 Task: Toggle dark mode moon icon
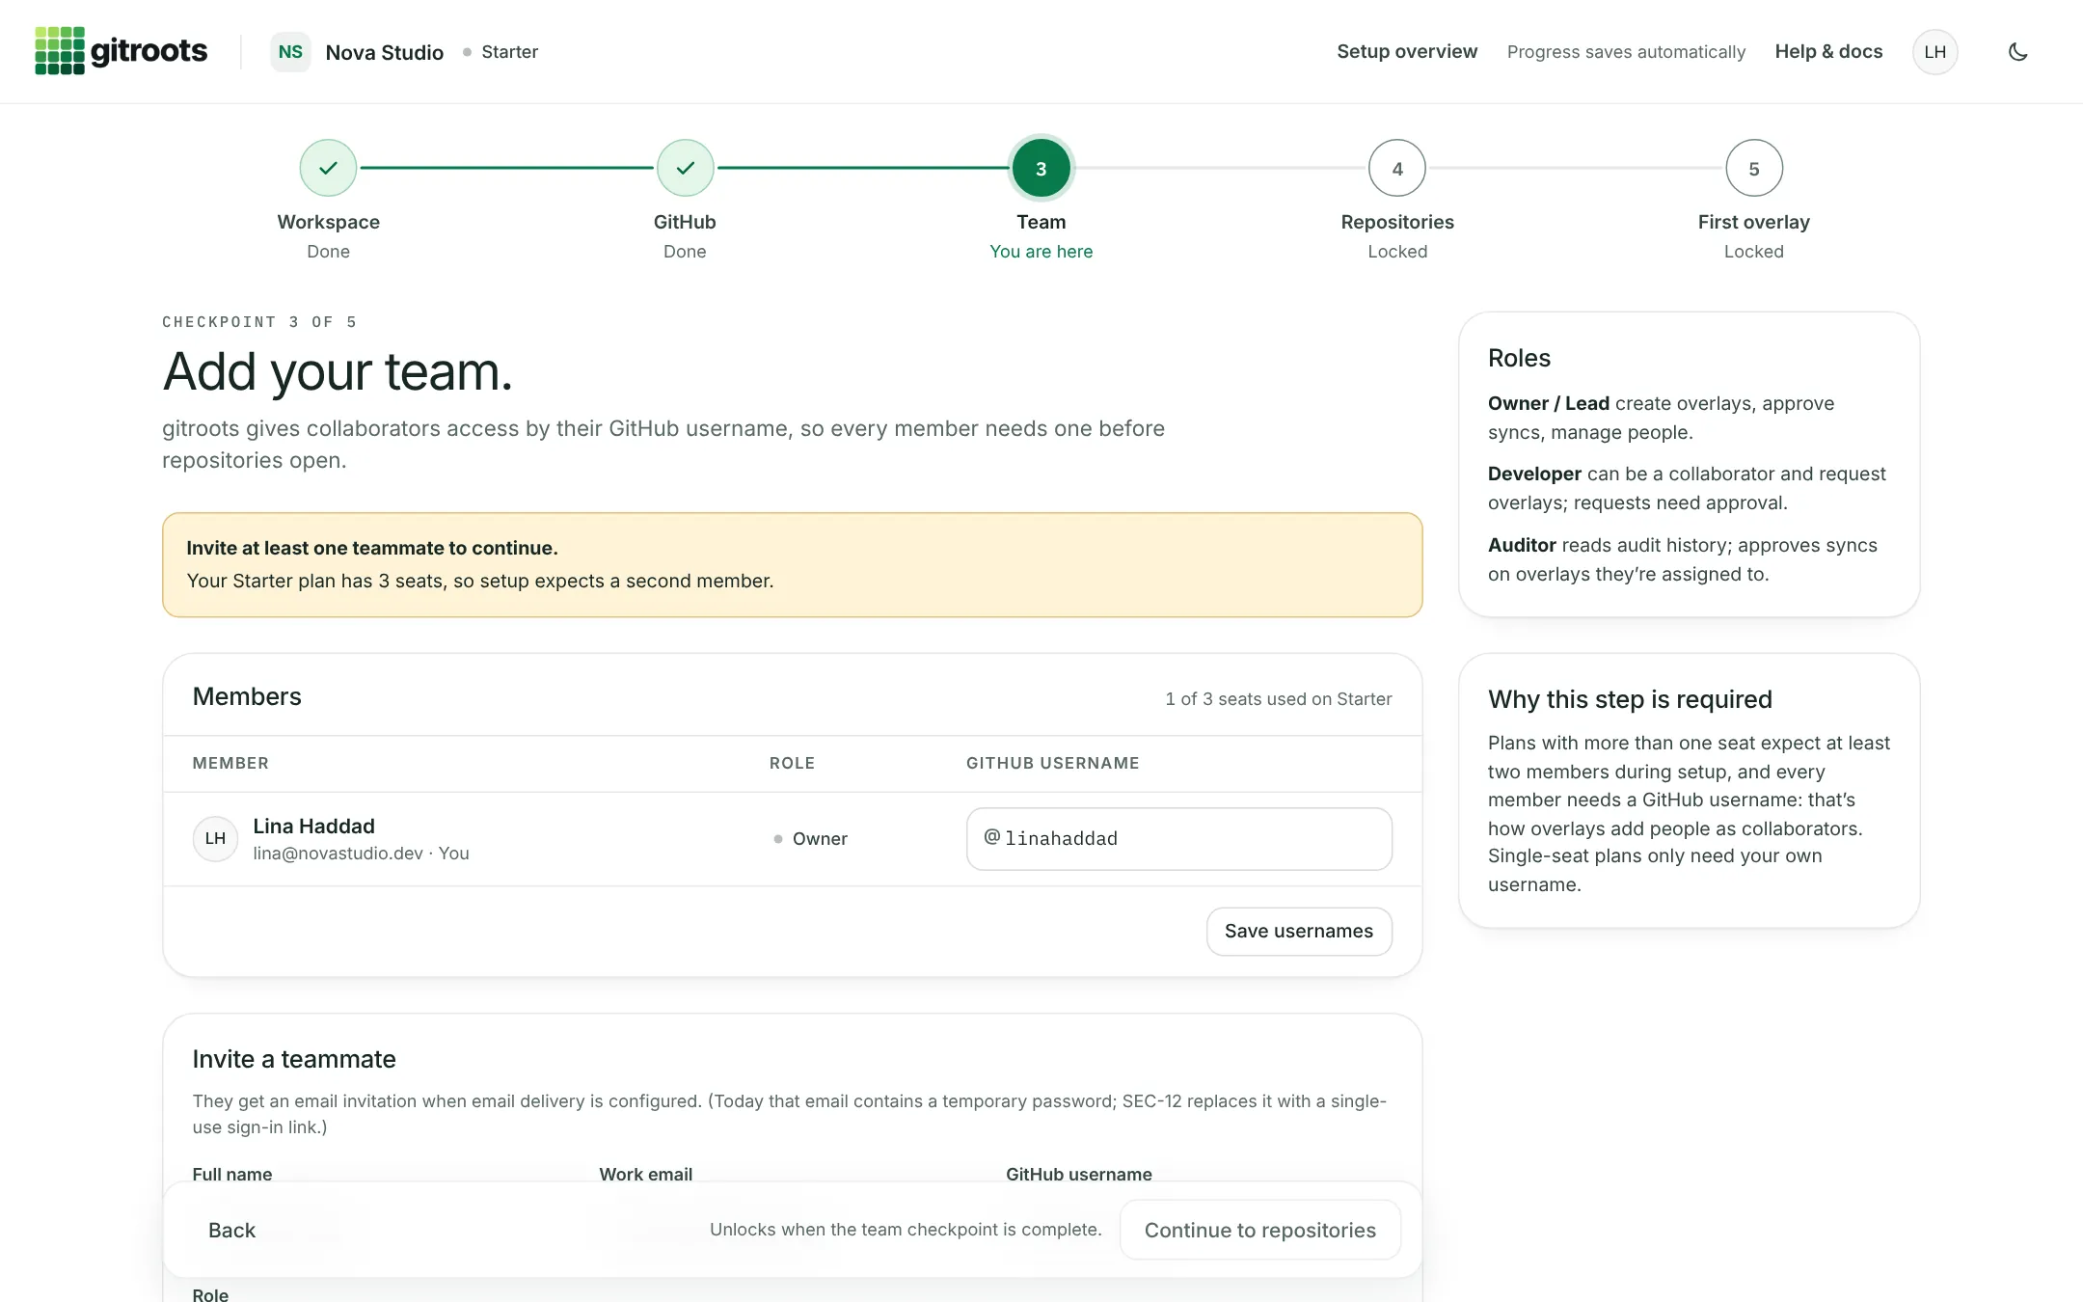point(2017,52)
